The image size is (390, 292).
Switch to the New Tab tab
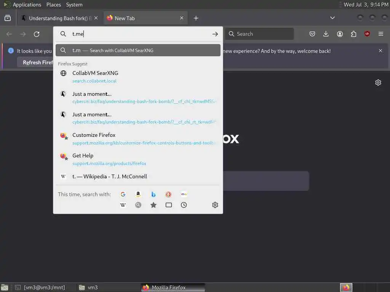145,18
